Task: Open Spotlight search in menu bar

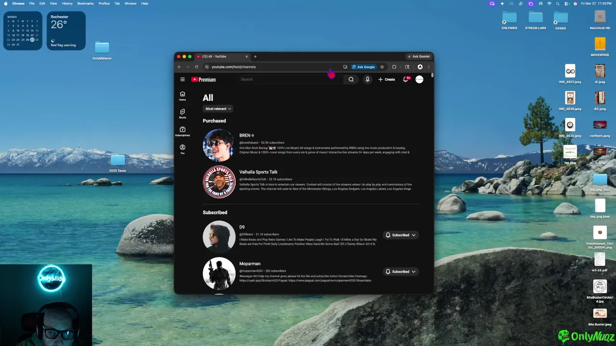Action: [558, 3]
